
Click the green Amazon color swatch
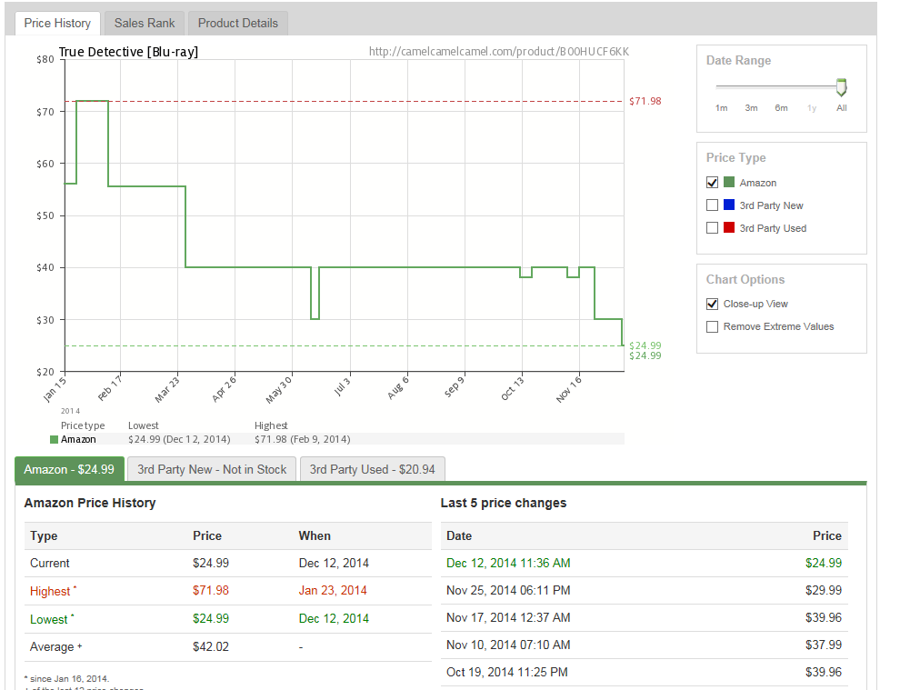[x=729, y=183]
